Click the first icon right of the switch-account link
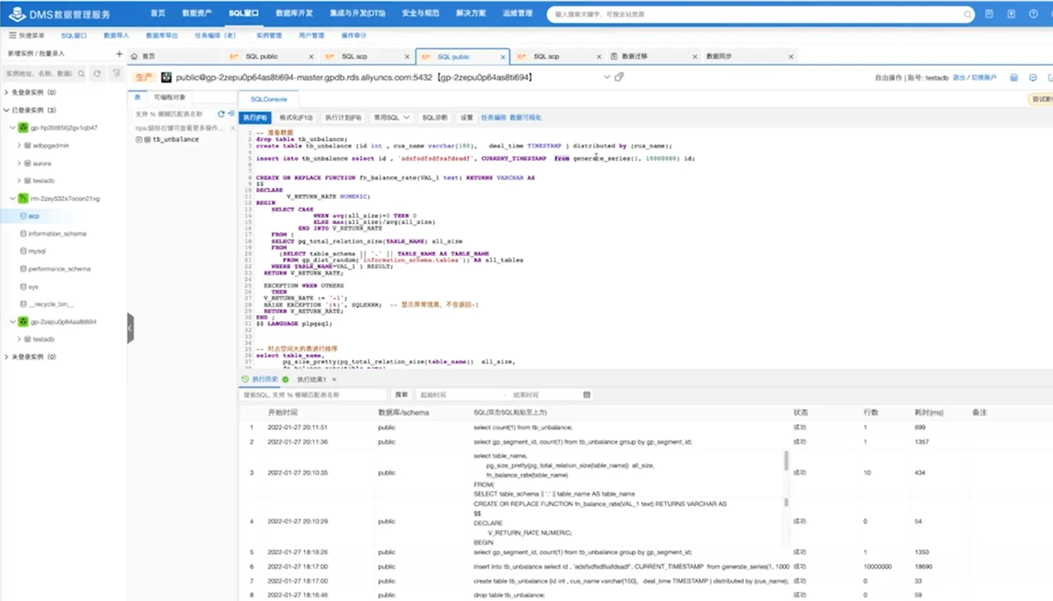The image size is (1053, 601). [1014, 77]
